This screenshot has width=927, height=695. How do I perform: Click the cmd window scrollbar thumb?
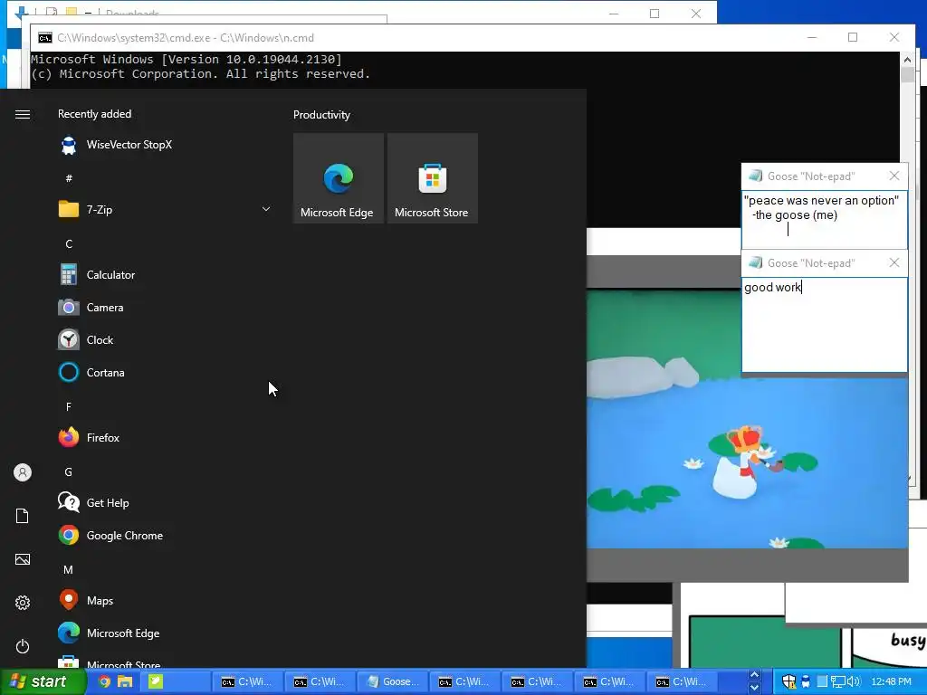pyautogui.click(x=907, y=75)
